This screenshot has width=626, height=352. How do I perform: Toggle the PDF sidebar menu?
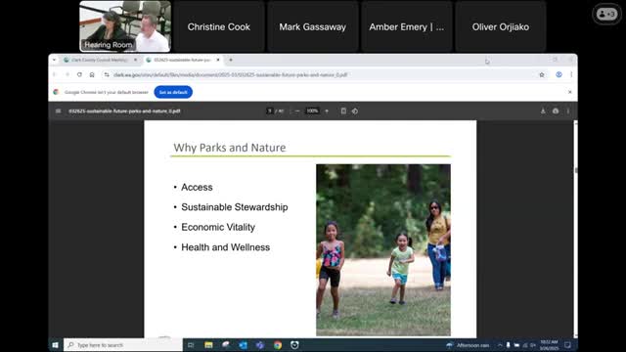tap(59, 110)
